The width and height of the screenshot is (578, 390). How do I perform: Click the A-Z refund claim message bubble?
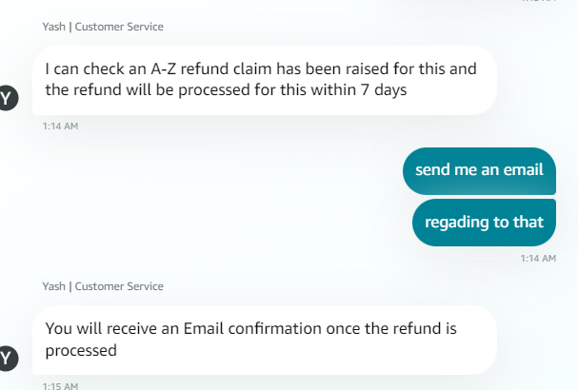(265, 80)
